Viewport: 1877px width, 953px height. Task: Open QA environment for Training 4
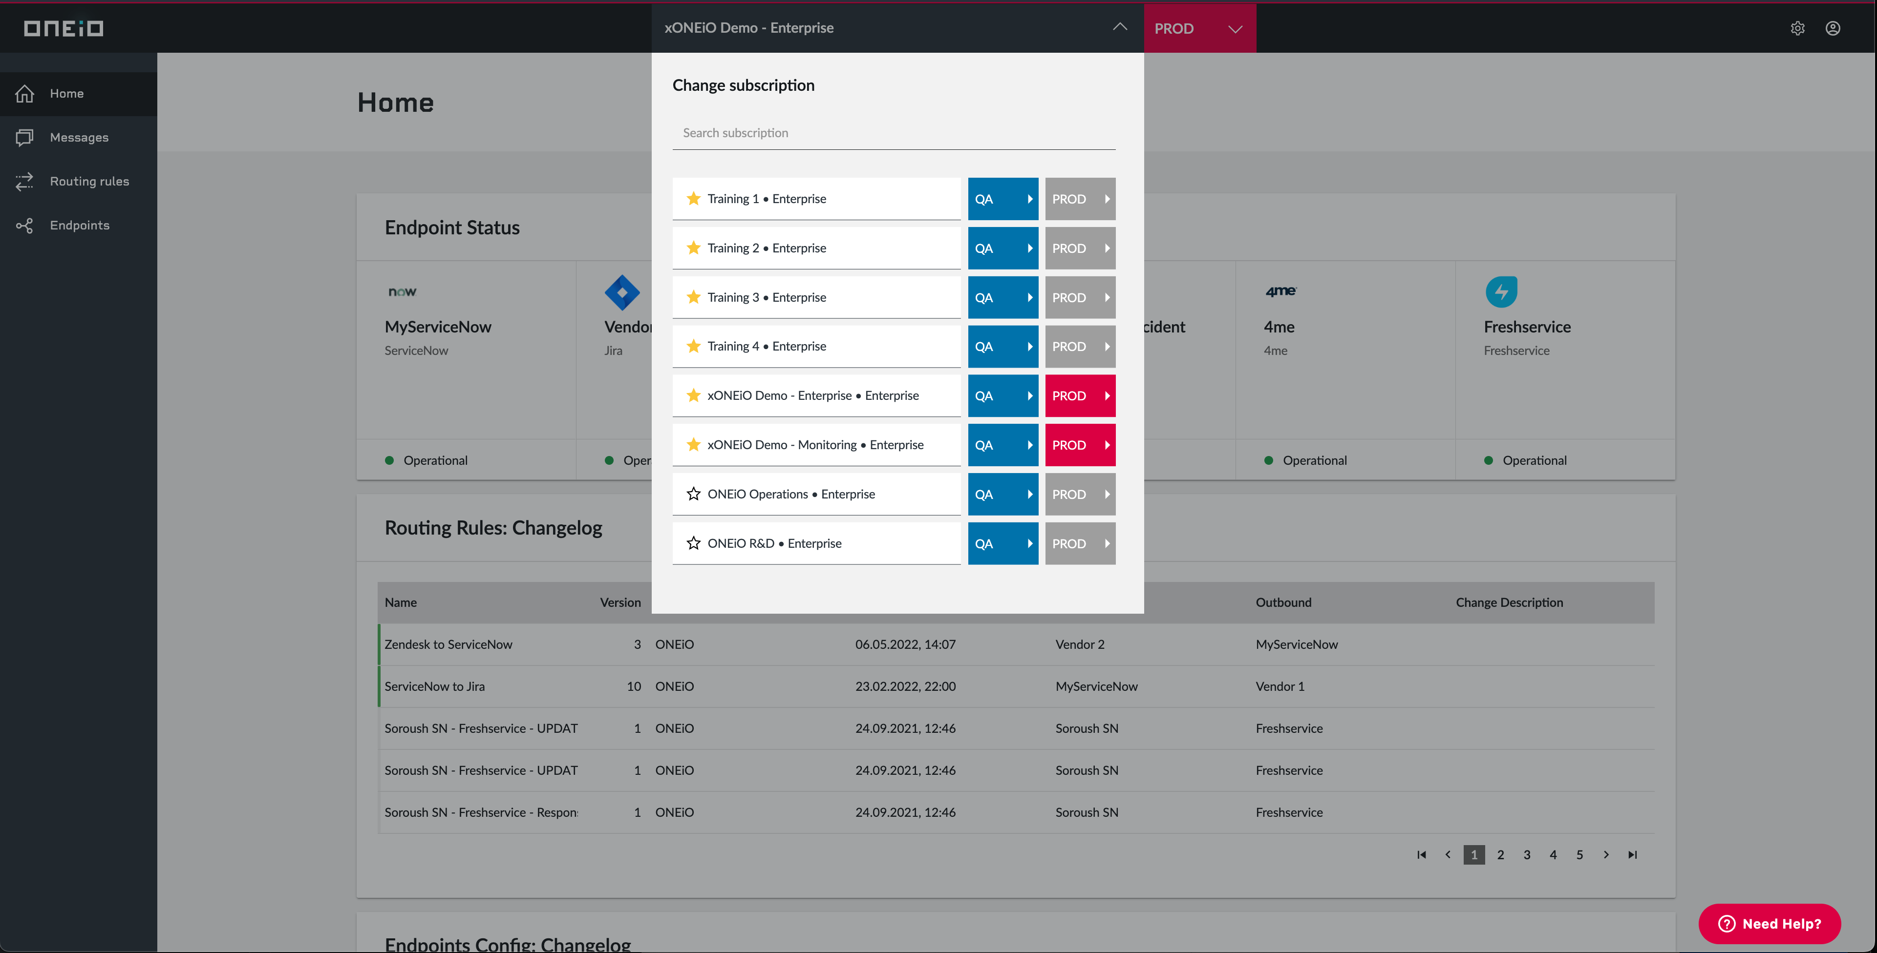point(1002,347)
